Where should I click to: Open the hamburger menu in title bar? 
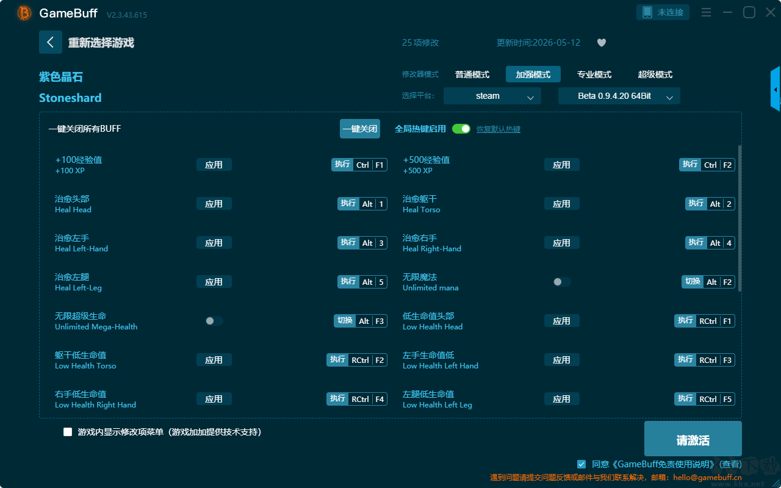[706, 12]
